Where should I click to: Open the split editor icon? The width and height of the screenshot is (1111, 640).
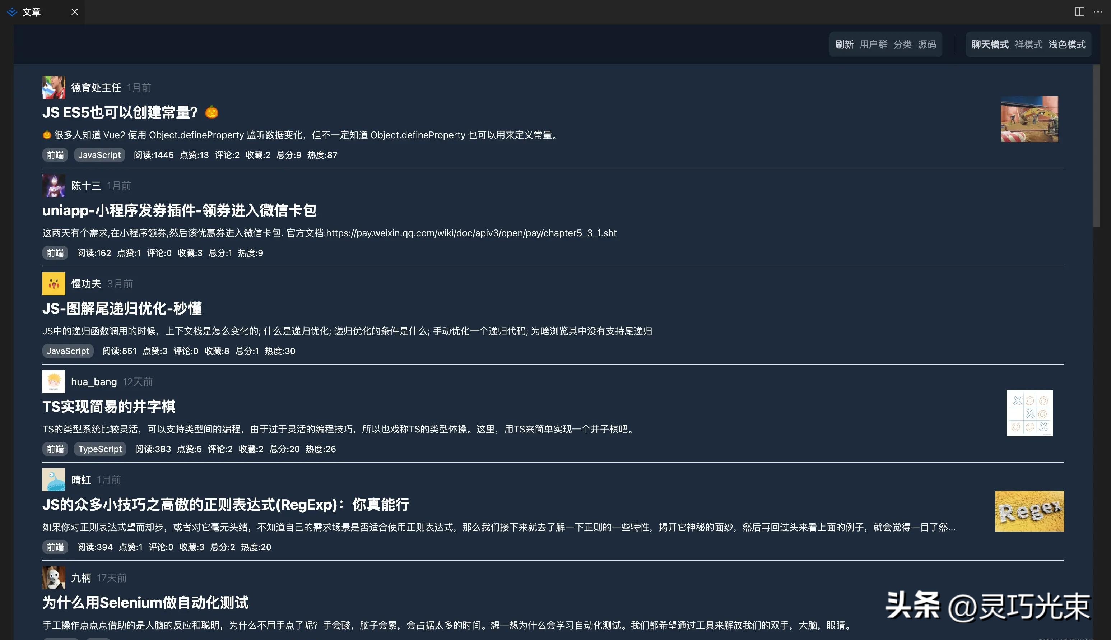point(1080,12)
